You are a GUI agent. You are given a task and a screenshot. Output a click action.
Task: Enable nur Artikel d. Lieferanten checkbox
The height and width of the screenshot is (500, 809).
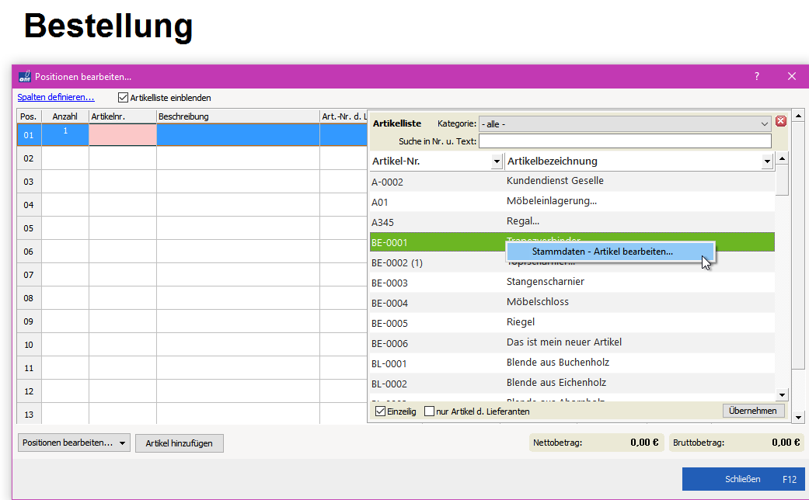click(x=429, y=411)
